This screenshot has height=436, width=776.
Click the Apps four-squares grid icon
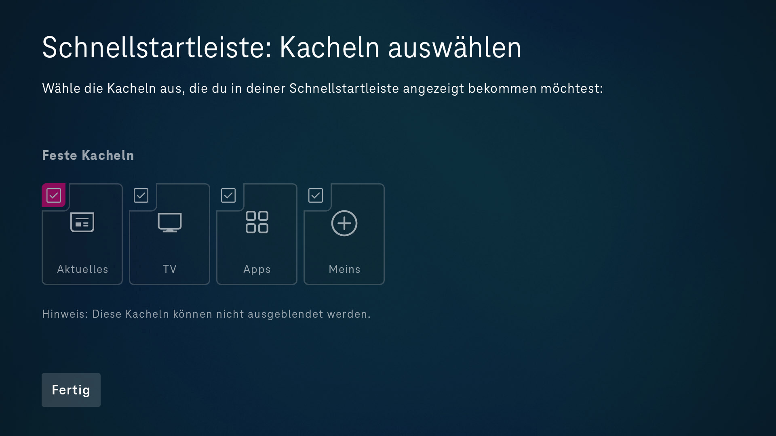(257, 222)
